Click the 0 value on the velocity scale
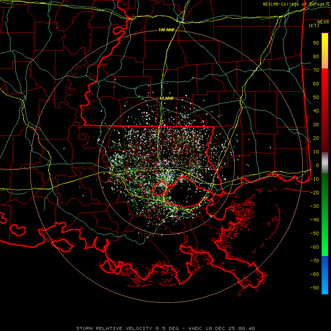The height and width of the screenshot is (331, 331). click(x=317, y=165)
